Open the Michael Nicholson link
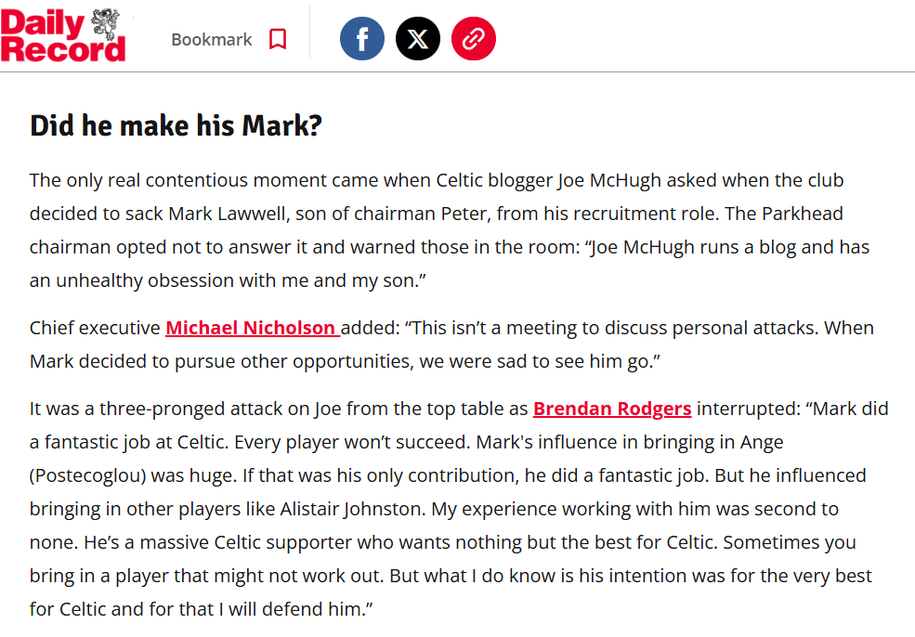 coord(253,328)
